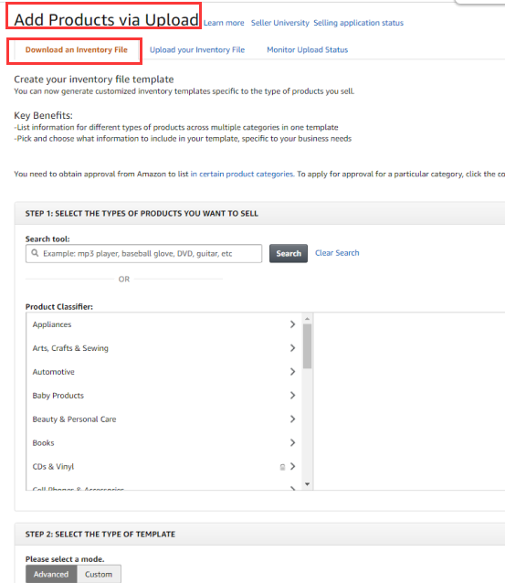
Task: Click the lock icon beside CDs & Vinyl
Action: coord(282,467)
